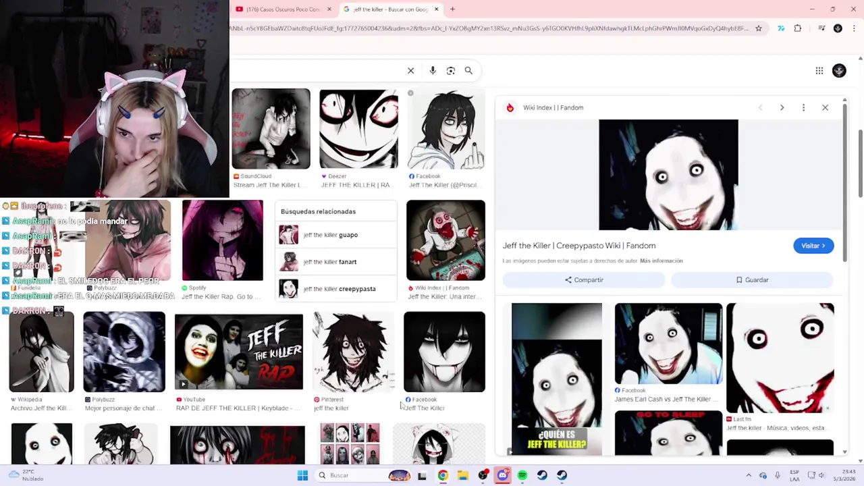
Task: Close the image preview panel
Action: click(x=825, y=107)
